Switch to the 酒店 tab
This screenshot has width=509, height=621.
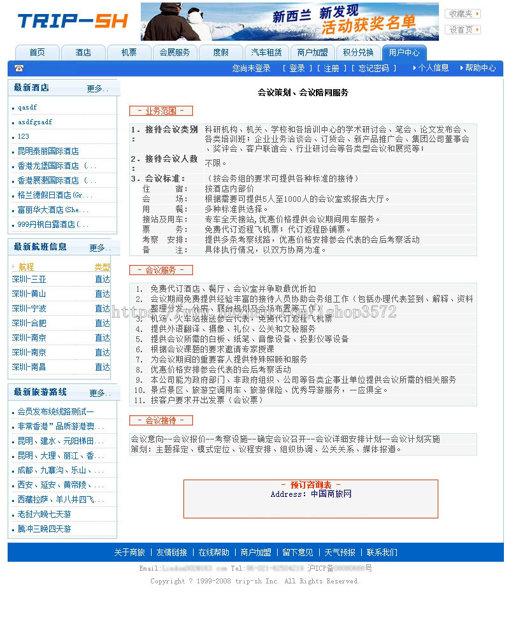(83, 53)
